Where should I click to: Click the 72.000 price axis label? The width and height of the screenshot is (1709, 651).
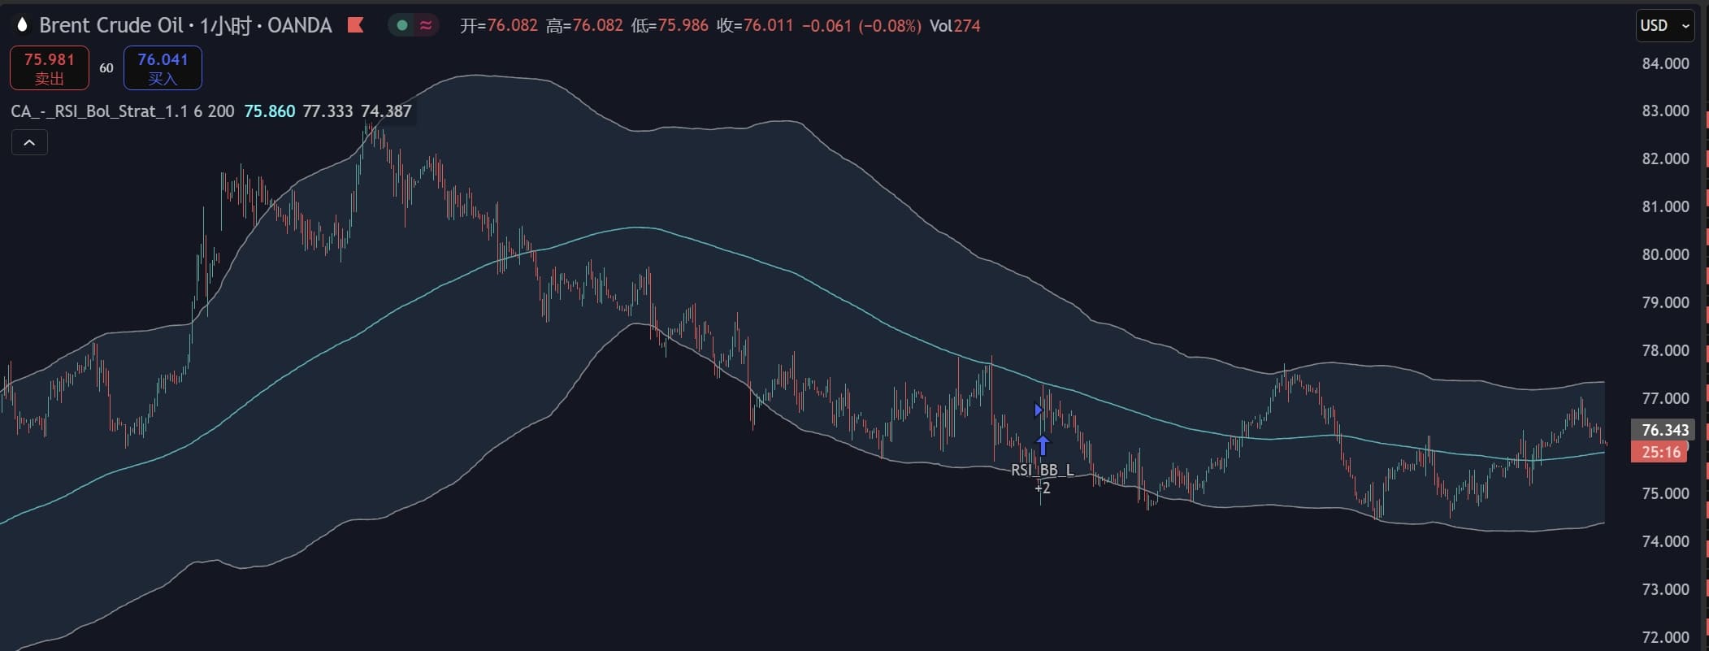[1665, 638]
